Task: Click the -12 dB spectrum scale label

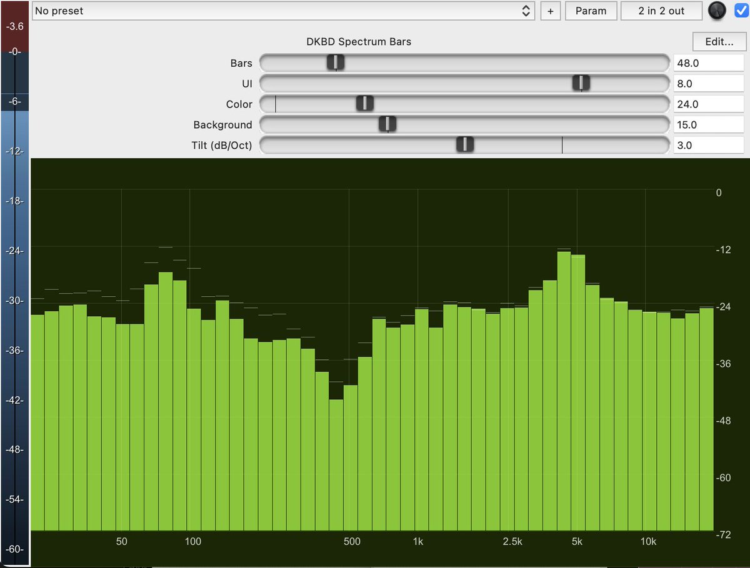Action: [x=723, y=250]
